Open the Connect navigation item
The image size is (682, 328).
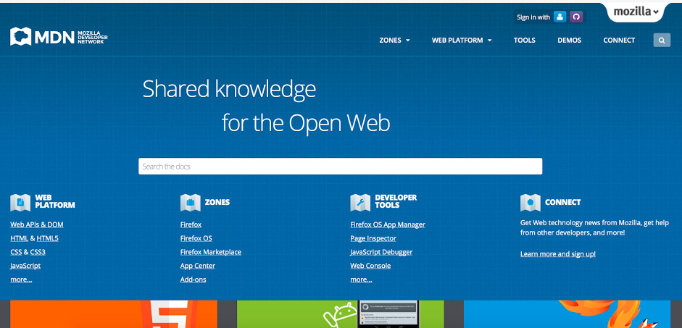619,41
